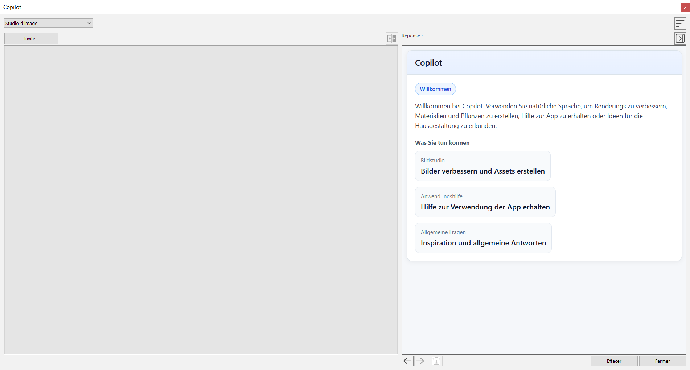The width and height of the screenshot is (690, 370).
Task: Click the welcome paragraph starting 'Willkommen bei Copilot'
Action: click(541, 116)
